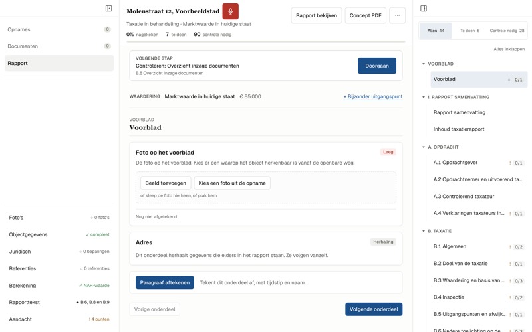Select Voorblad in the outline tree
Image resolution: width=532 pixels, height=332 pixels.
click(x=479, y=79)
